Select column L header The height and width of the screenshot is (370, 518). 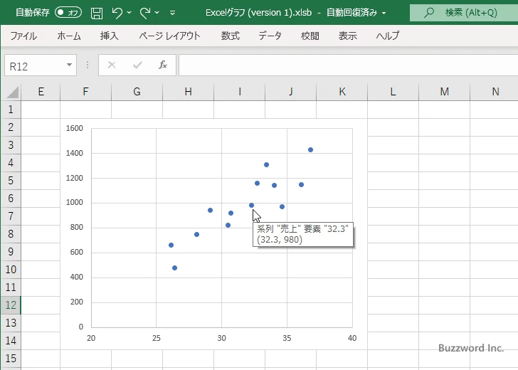coord(393,92)
